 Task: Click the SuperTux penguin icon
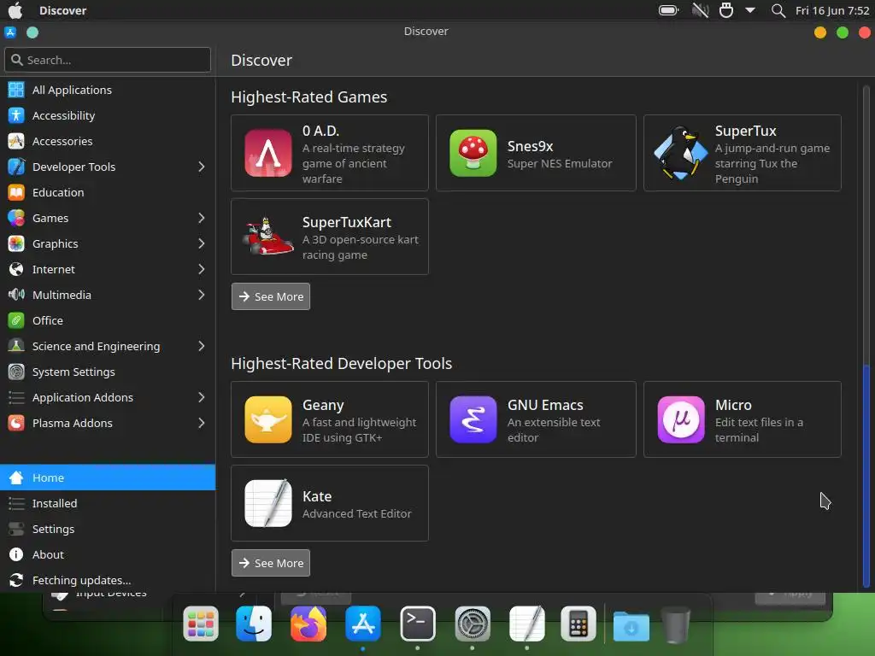[679, 153]
